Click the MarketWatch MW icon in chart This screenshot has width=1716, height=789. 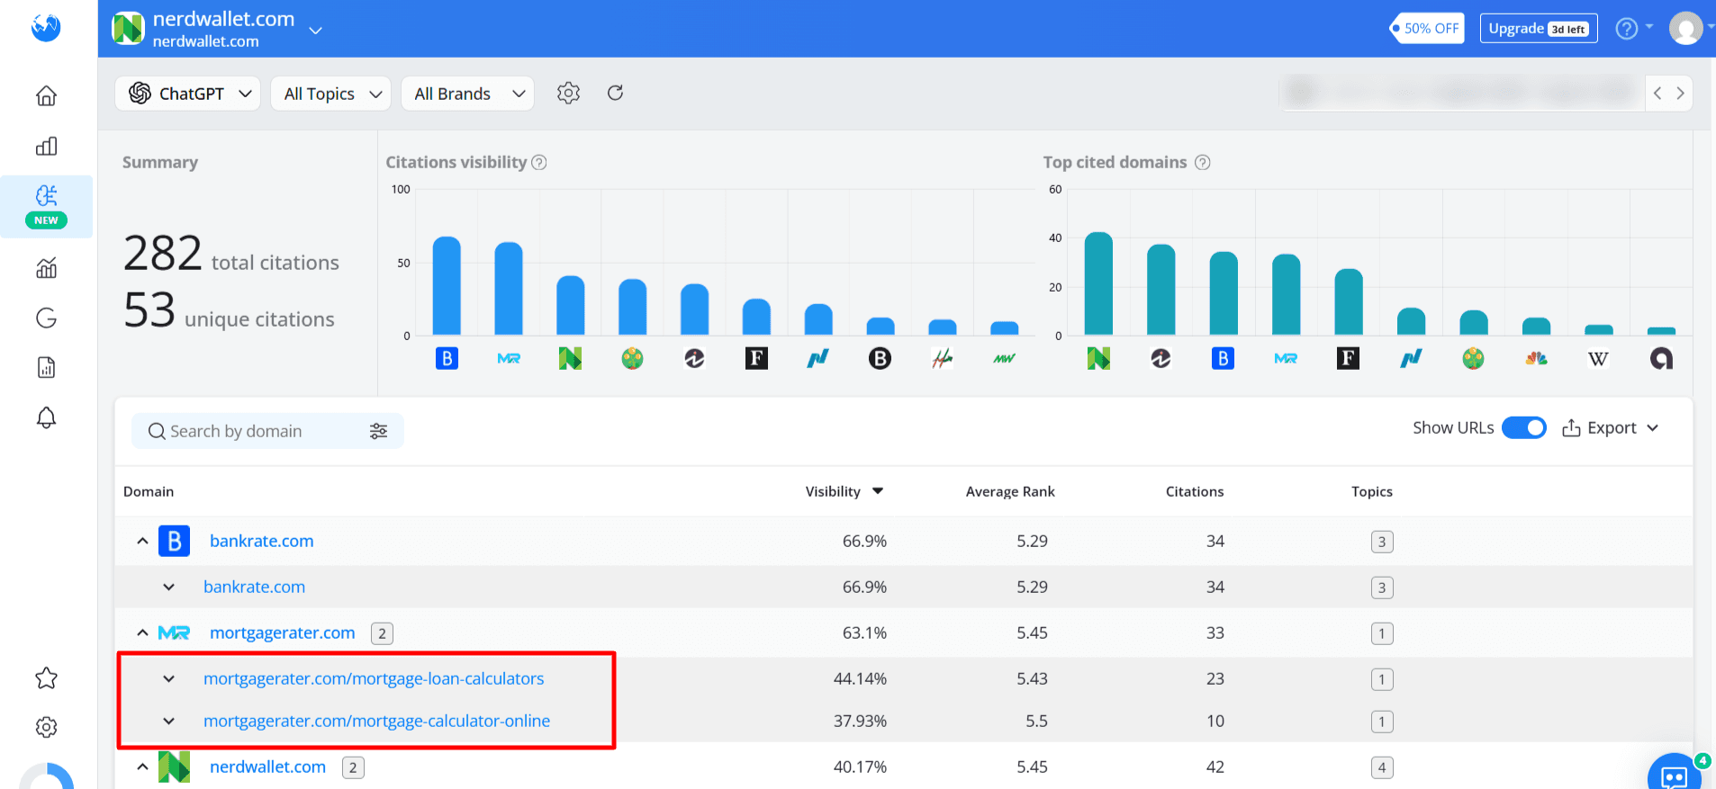(x=1004, y=359)
